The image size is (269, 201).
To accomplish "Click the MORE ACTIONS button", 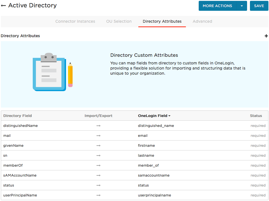I will (x=217, y=6).
